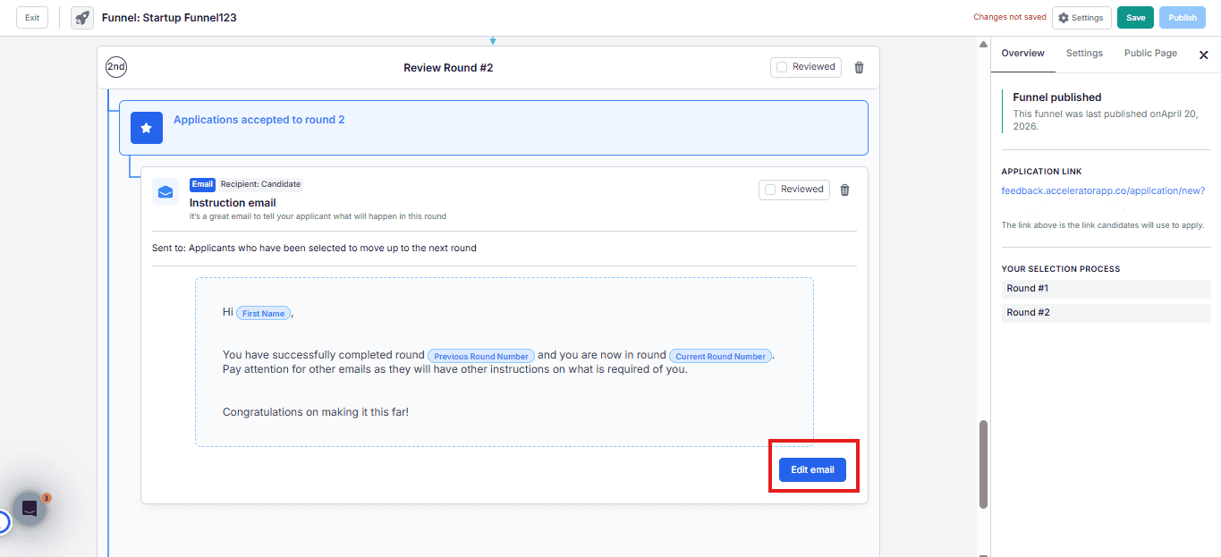Image resolution: width=1221 pixels, height=557 pixels.
Task: Click the Edit email button
Action: click(812, 470)
